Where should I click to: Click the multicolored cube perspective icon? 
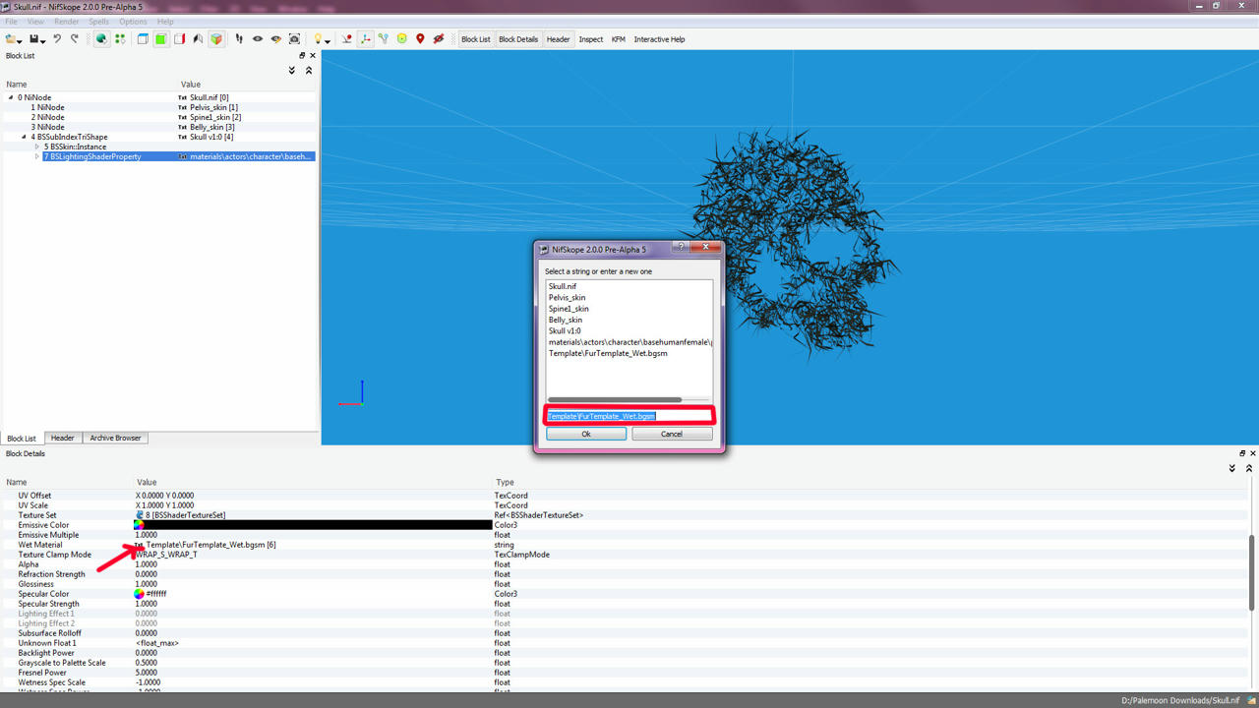click(216, 39)
